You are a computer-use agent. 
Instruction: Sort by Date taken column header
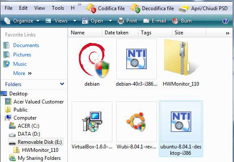[120, 33]
